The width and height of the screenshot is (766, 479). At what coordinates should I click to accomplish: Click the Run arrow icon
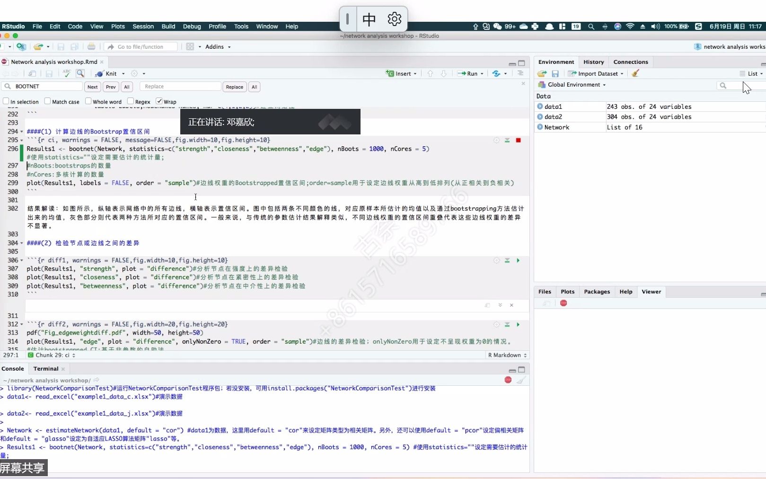(x=461, y=73)
